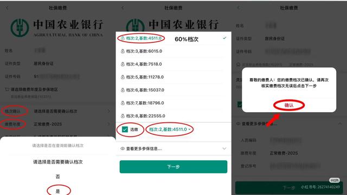Tap back arrow in left 社保缴费 screen

point(7,8)
